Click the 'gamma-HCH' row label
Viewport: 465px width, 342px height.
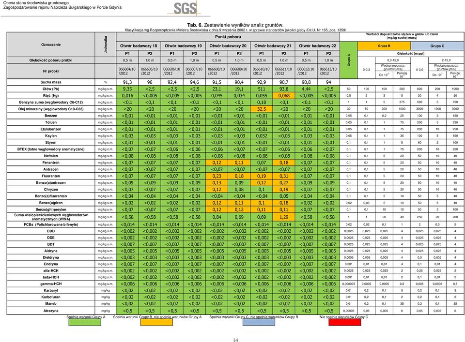[51, 283]
